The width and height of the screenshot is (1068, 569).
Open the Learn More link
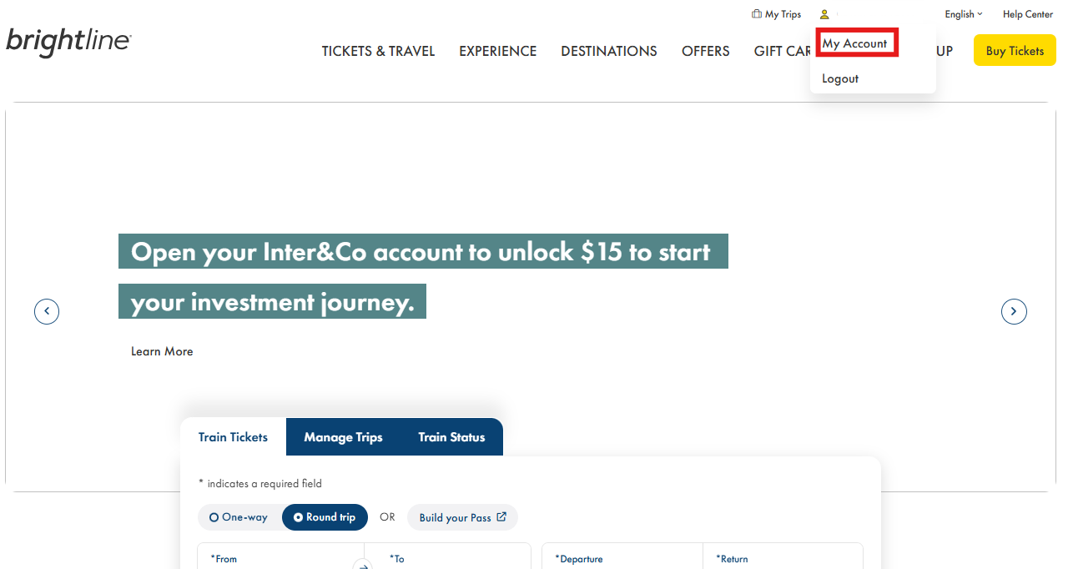coord(162,351)
